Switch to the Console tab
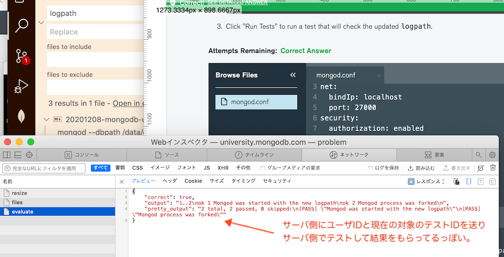Screen dimensions: 504x257 coord(82,155)
